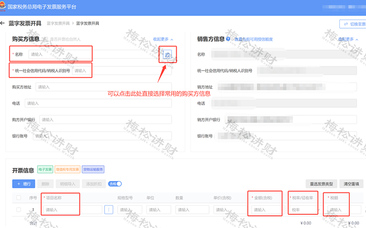Viewport: 366px width, 228px height.
Task: Check the header select-all checkbox
Action: pyautogui.click(x=19, y=198)
